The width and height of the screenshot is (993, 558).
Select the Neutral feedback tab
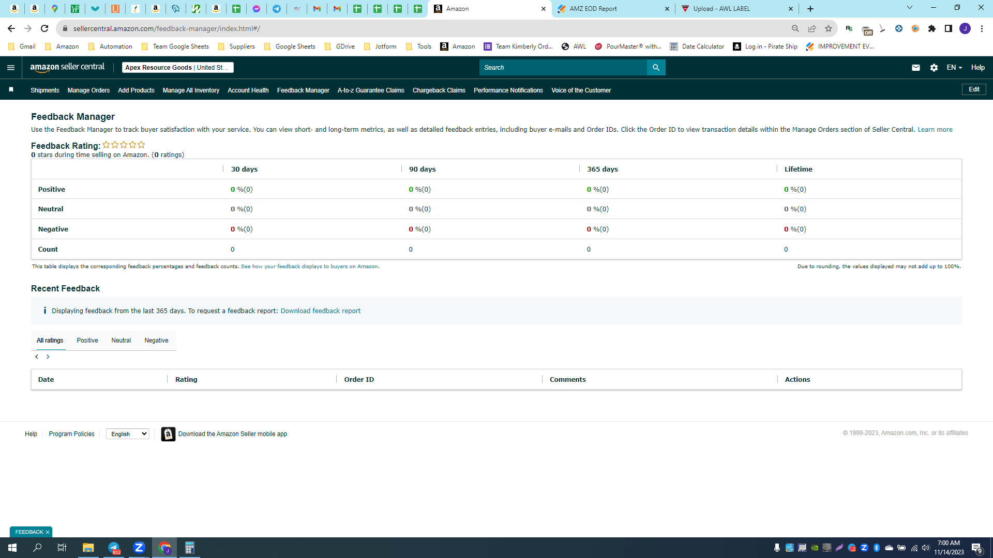point(121,340)
